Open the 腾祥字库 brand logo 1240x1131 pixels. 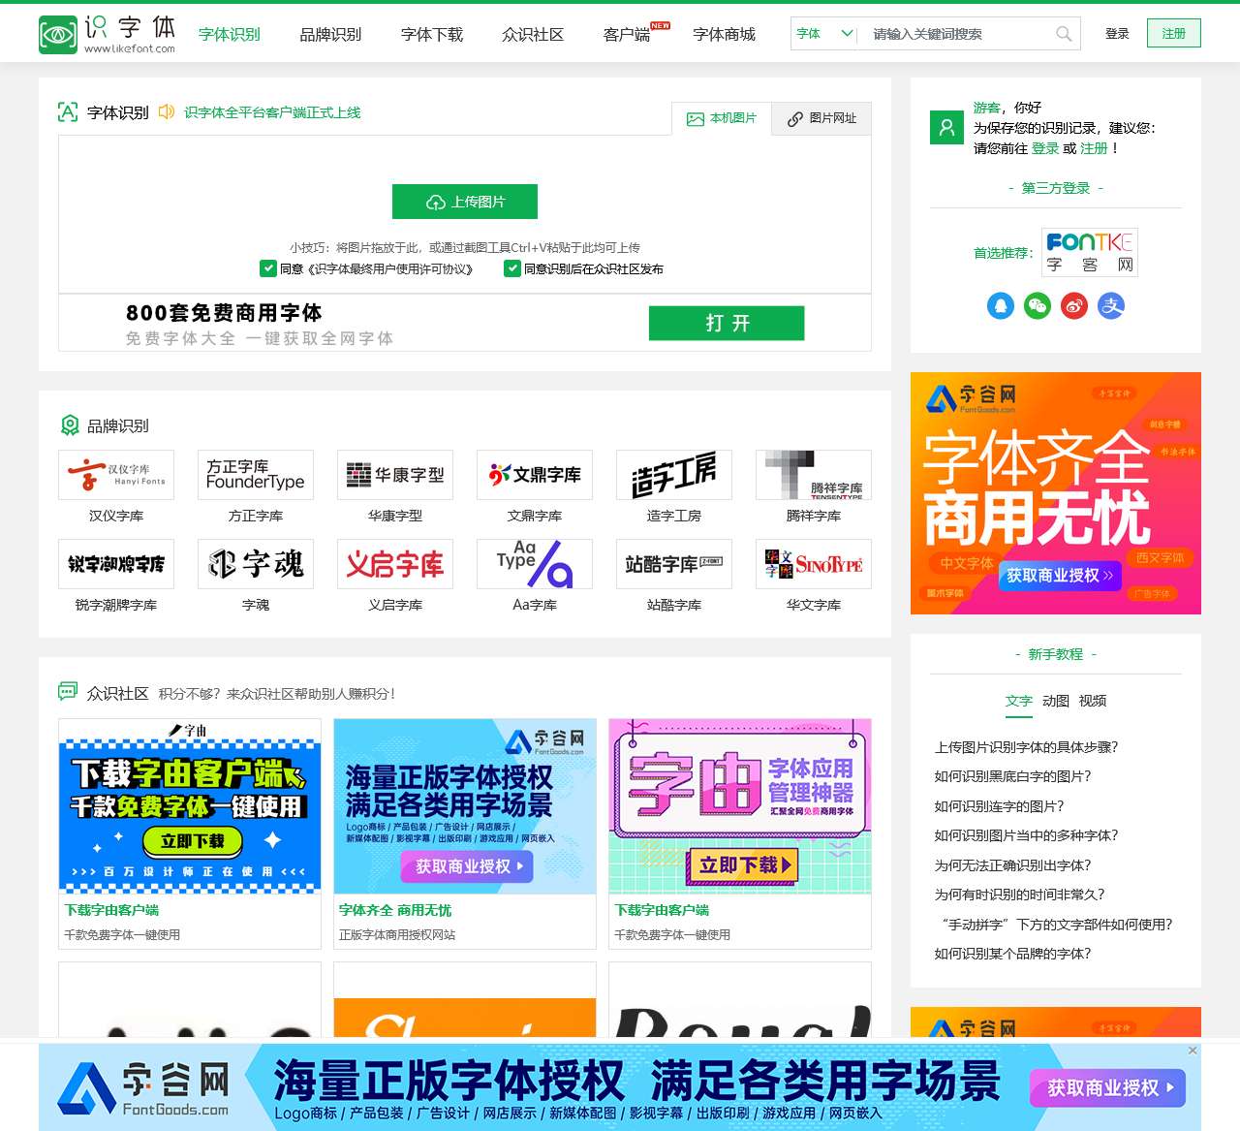[x=814, y=475]
